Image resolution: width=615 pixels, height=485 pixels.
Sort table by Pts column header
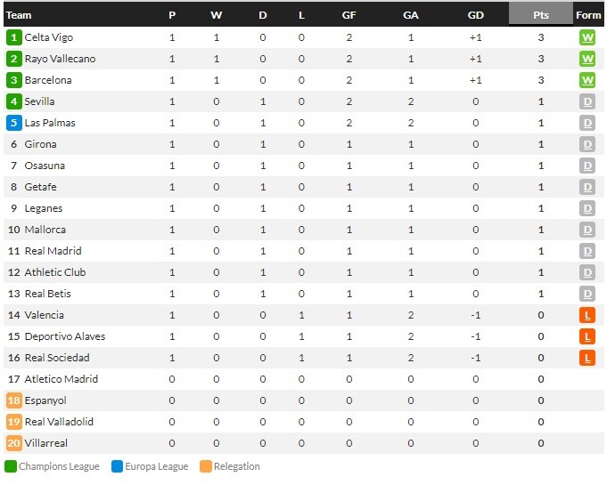coord(541,15)
